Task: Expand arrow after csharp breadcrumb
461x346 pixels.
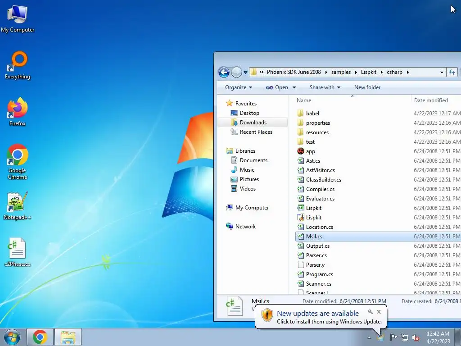Action: point(407,73)
